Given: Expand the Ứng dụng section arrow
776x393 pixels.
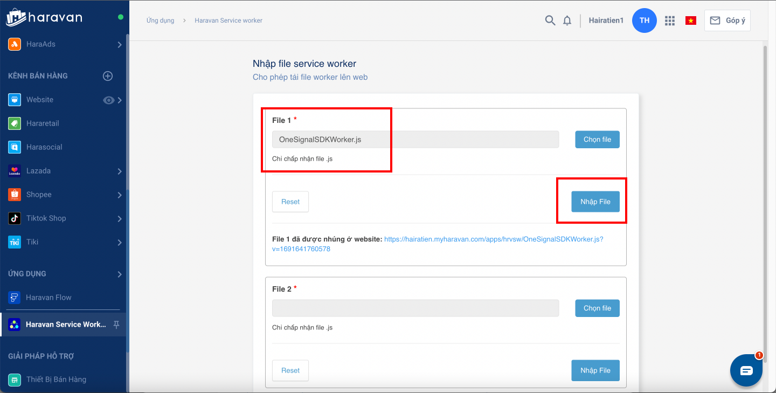Looking at the screenshot, I should click(x=120, y=274).
